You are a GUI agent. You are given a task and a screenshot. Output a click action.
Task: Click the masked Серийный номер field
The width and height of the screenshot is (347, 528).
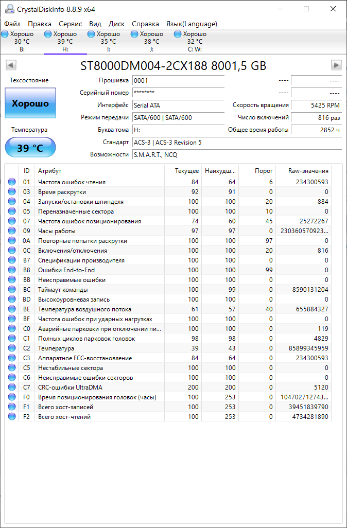(x=178, y=93)
